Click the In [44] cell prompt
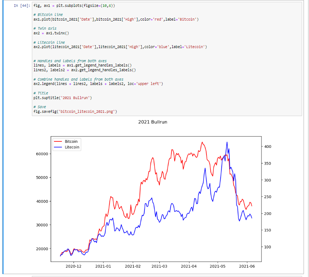Viewport: 309px width, 277px height. (x=22, y=6)
